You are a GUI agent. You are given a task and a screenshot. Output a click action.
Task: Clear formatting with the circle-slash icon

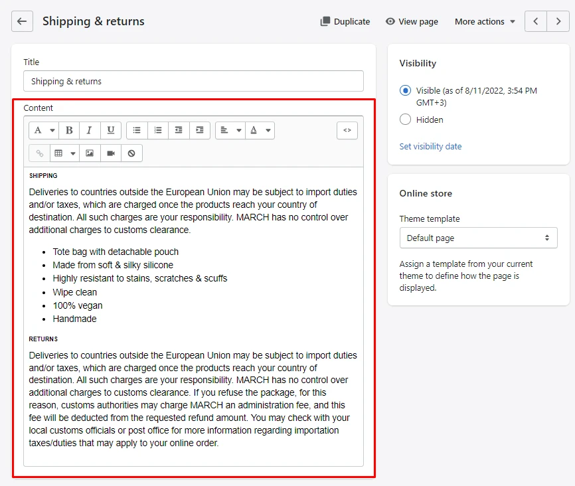tap(131, 153)
